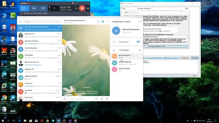Select member Igor Abramyan

coord(127,56)
